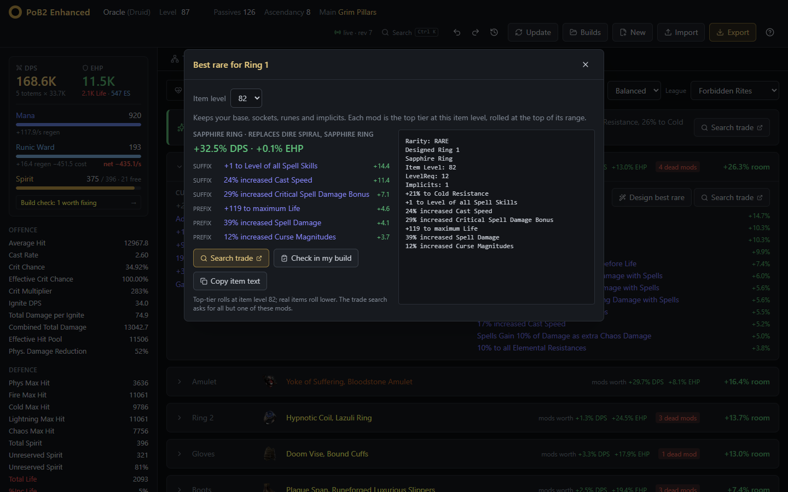Redo the last undone change
The height and width of the screenshot is (492, 788).
coord(476,32)
